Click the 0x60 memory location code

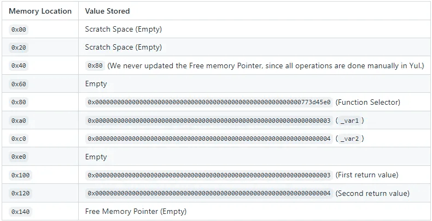[18, 84]
